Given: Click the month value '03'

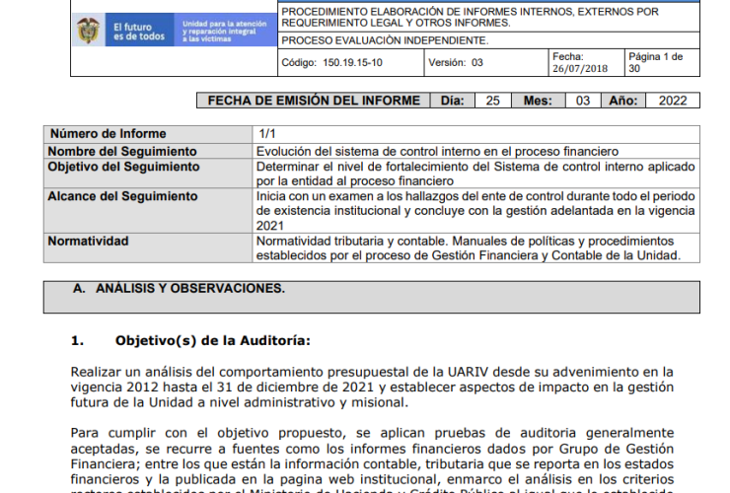Looking at the screenshot, I should pyautogui.click(x=582, y=101).
